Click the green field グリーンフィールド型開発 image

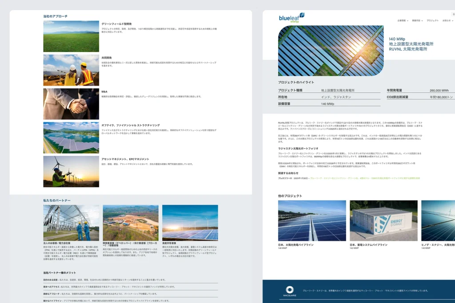[71, 36]
